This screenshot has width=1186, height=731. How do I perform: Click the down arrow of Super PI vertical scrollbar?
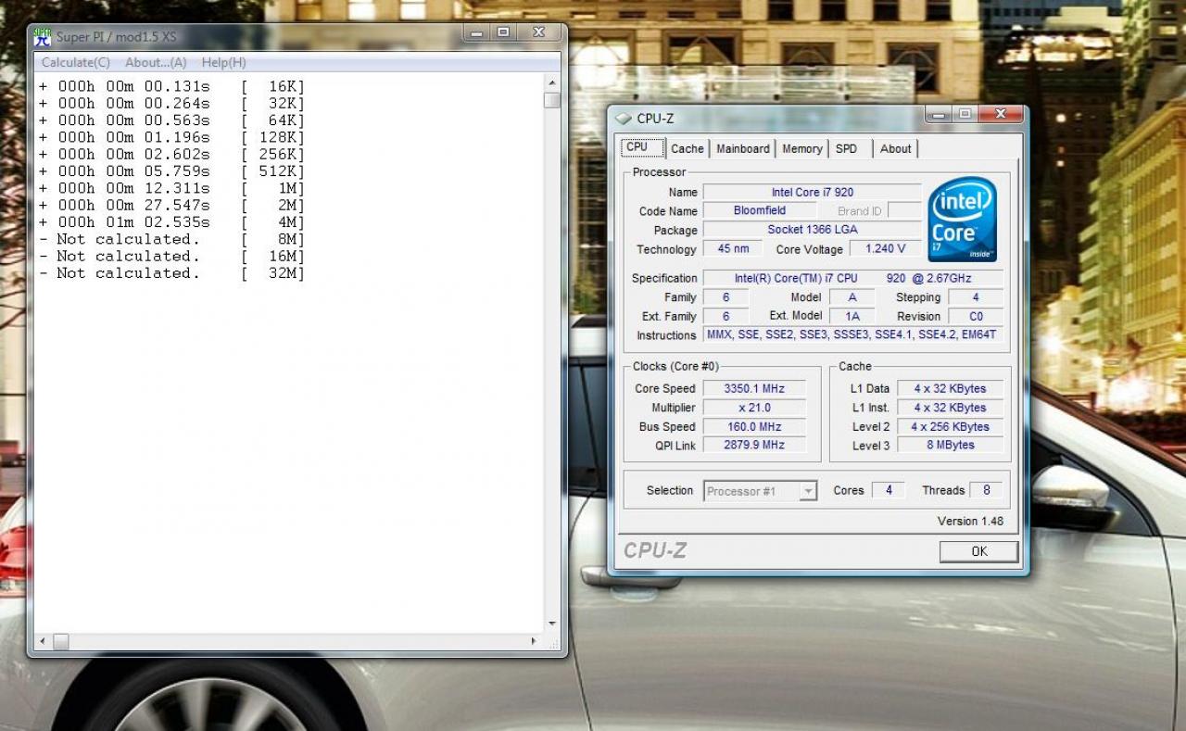[x=552, y=624]
